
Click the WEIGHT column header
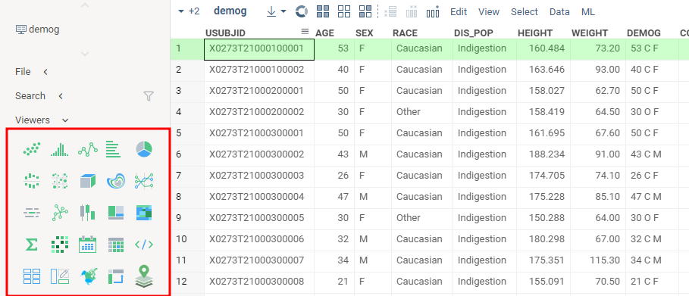coord(590,33)
